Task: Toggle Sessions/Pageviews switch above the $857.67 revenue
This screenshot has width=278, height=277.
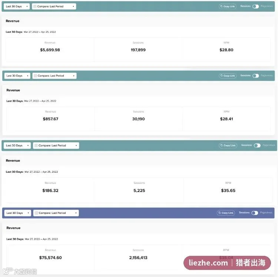Action: pos(256,76)
